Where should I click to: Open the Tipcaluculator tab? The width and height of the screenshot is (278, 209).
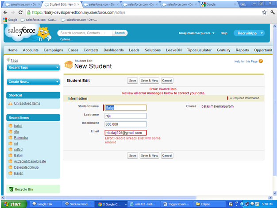(x=199, y=50)
